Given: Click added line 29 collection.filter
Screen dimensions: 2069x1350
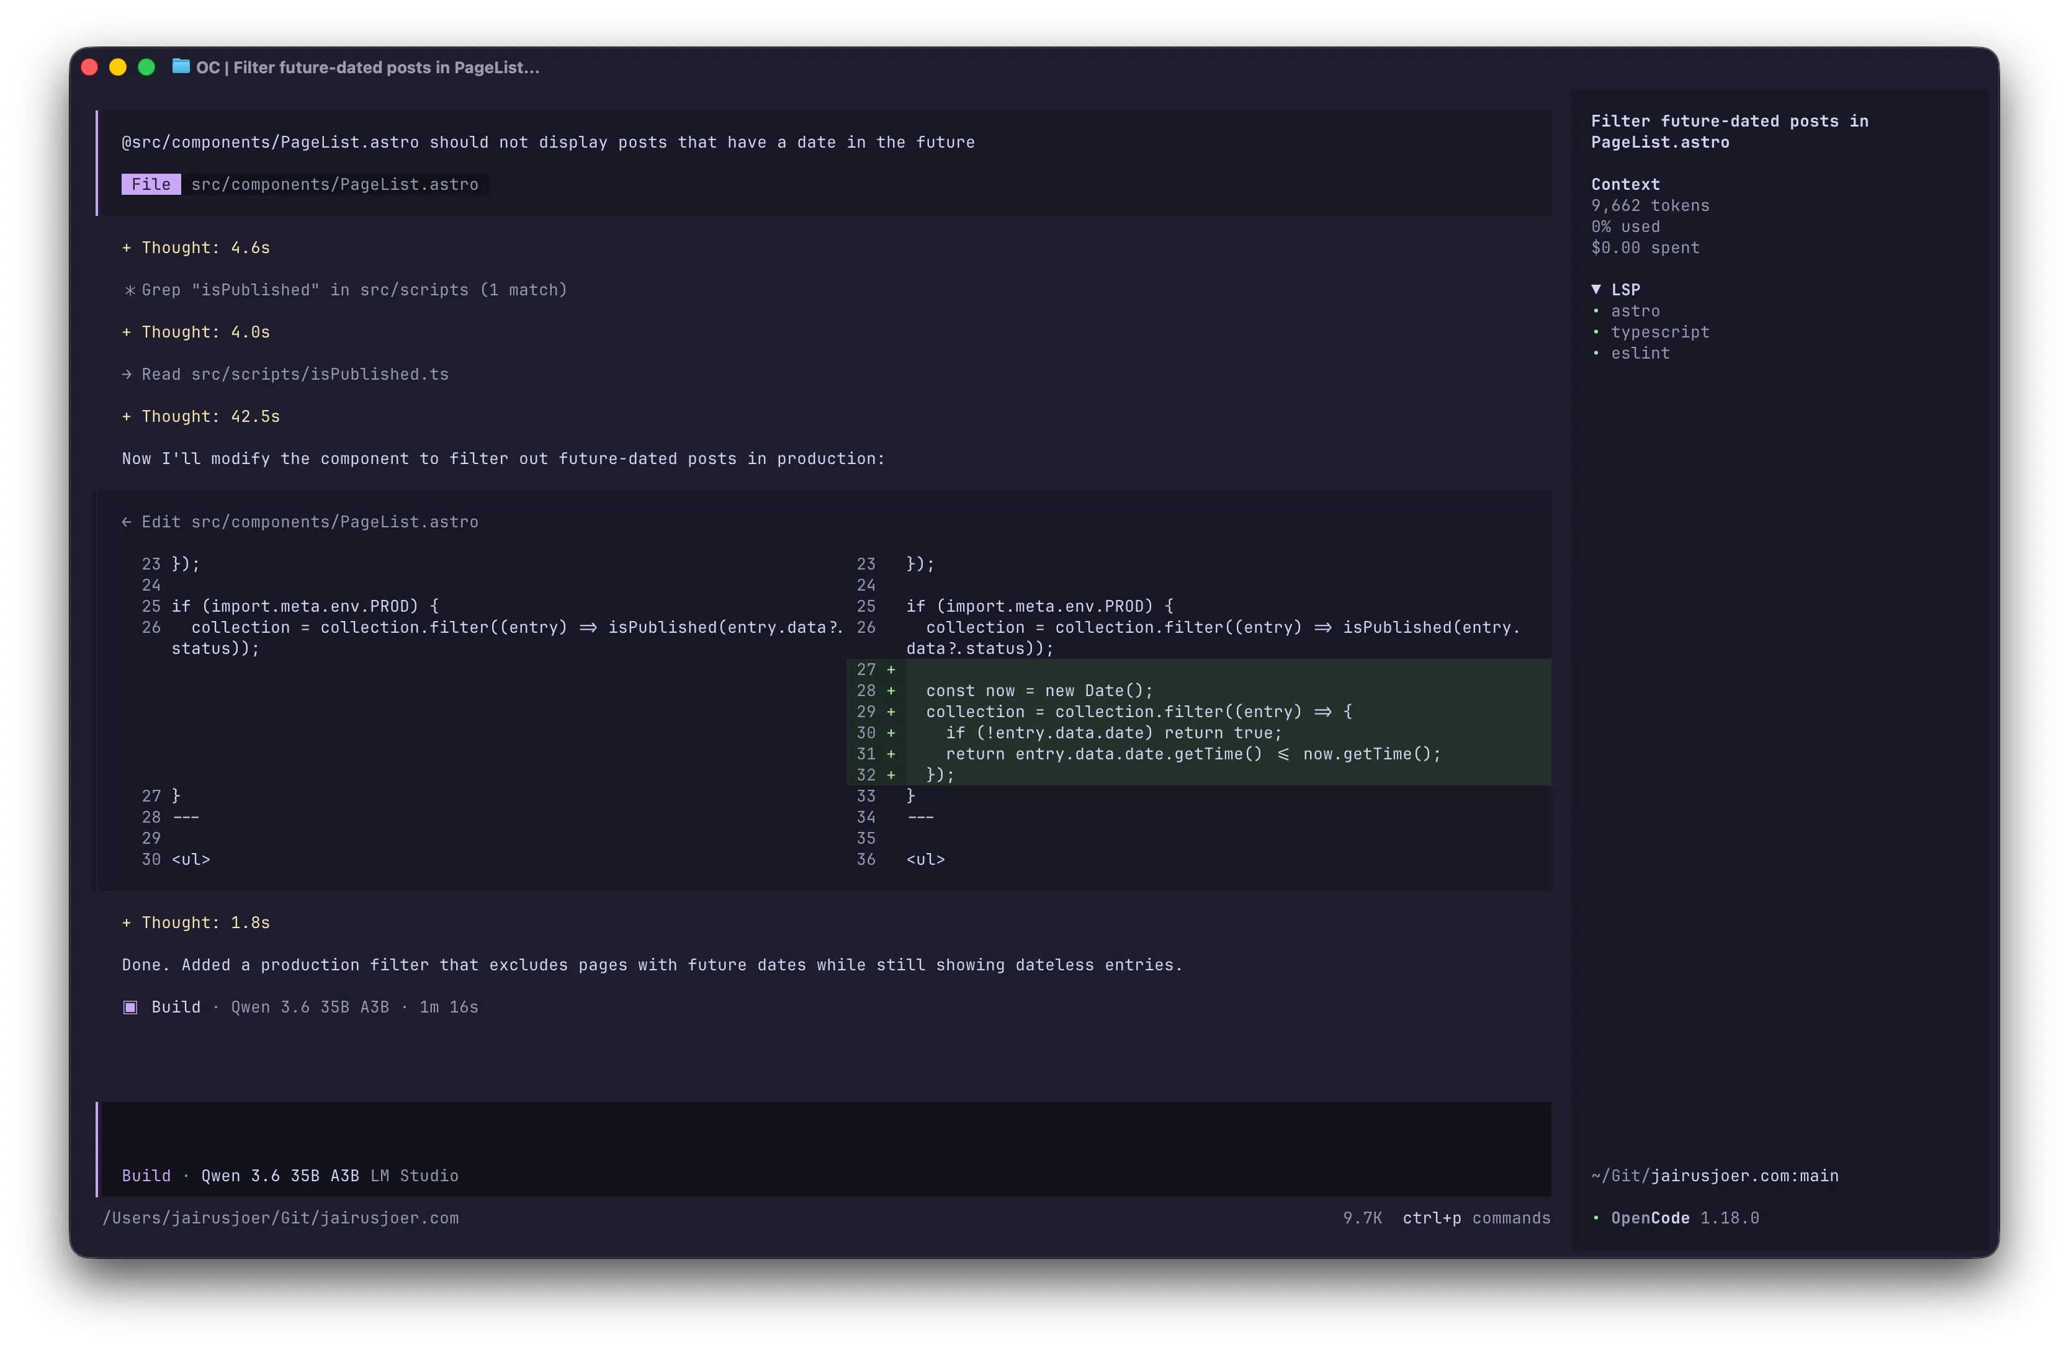Looking at the screenshot, I should pyautogui.click(x=1139, y=712).
